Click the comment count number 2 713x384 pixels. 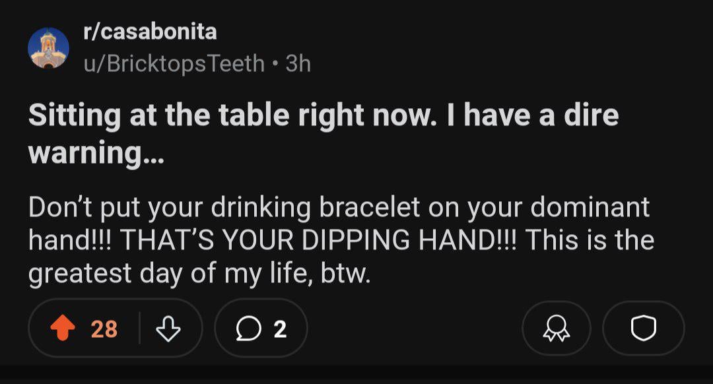pyautogui.click(x=280, y=329)
